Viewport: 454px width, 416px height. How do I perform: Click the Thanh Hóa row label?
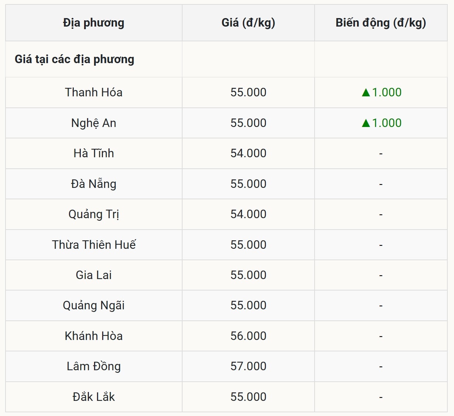coord(94,92)
